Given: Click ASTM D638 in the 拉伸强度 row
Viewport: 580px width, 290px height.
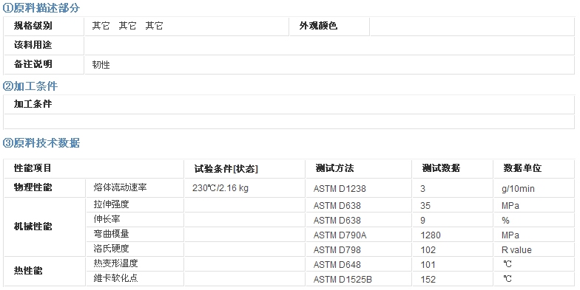Looking at the screenshot, I should (x=337, y=205).
